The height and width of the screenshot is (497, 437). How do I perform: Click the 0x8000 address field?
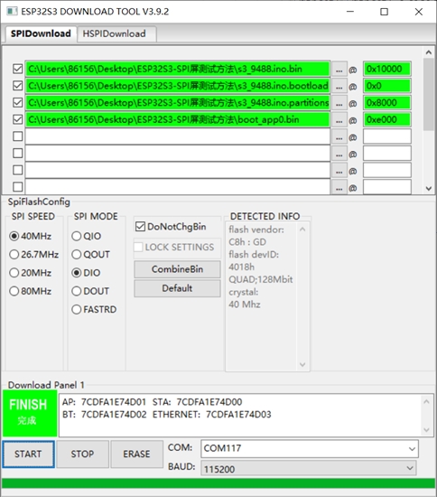tap(387, 103)
